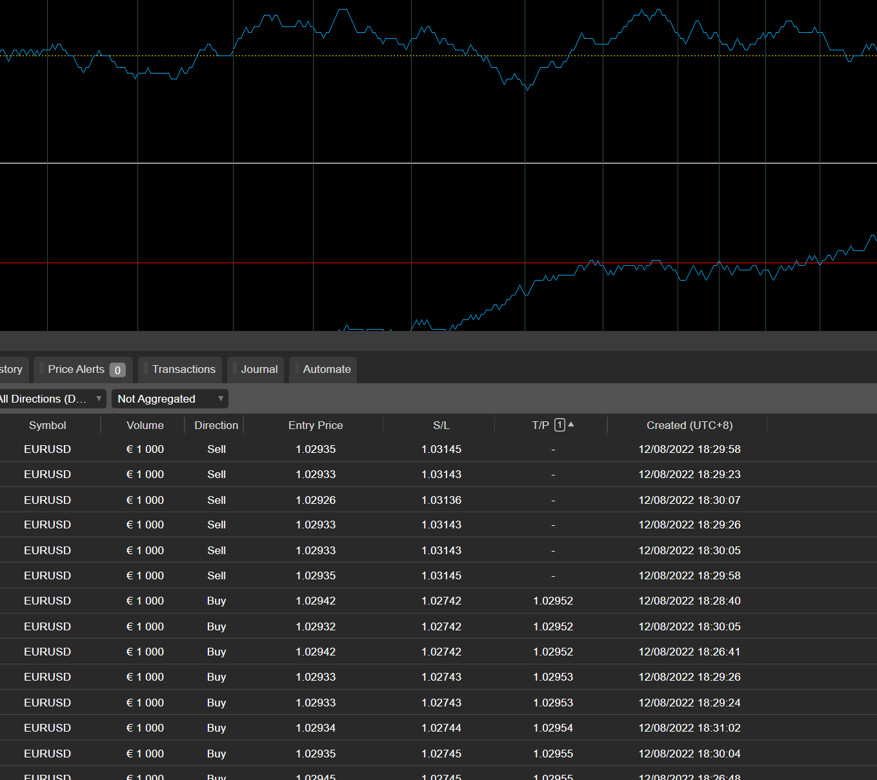Click created time 12/08/2022 18:29:24
Screen dimensions: 877x780
(690, 703)
